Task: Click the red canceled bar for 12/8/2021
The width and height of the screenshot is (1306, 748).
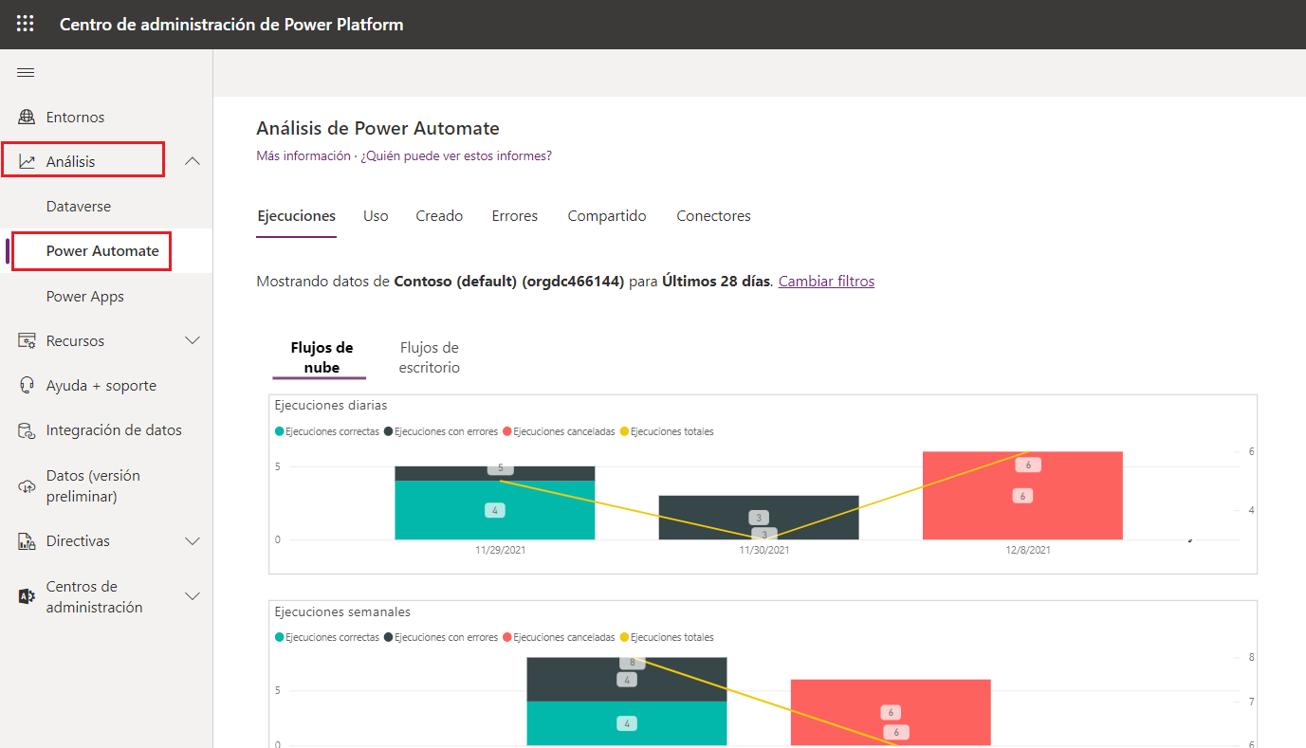Action: [1022, 496]
